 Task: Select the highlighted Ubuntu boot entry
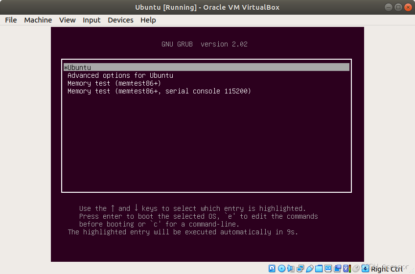pos(207,67)
